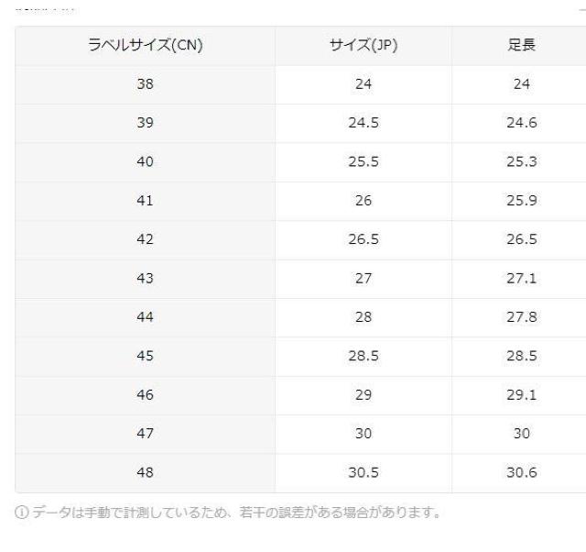Select CN label size 45 cell
This screenshot has width=586, height=552.
click(145, 356)
